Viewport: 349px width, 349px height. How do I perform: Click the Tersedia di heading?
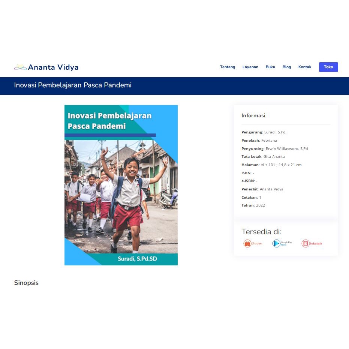click(x=262, y=232)
